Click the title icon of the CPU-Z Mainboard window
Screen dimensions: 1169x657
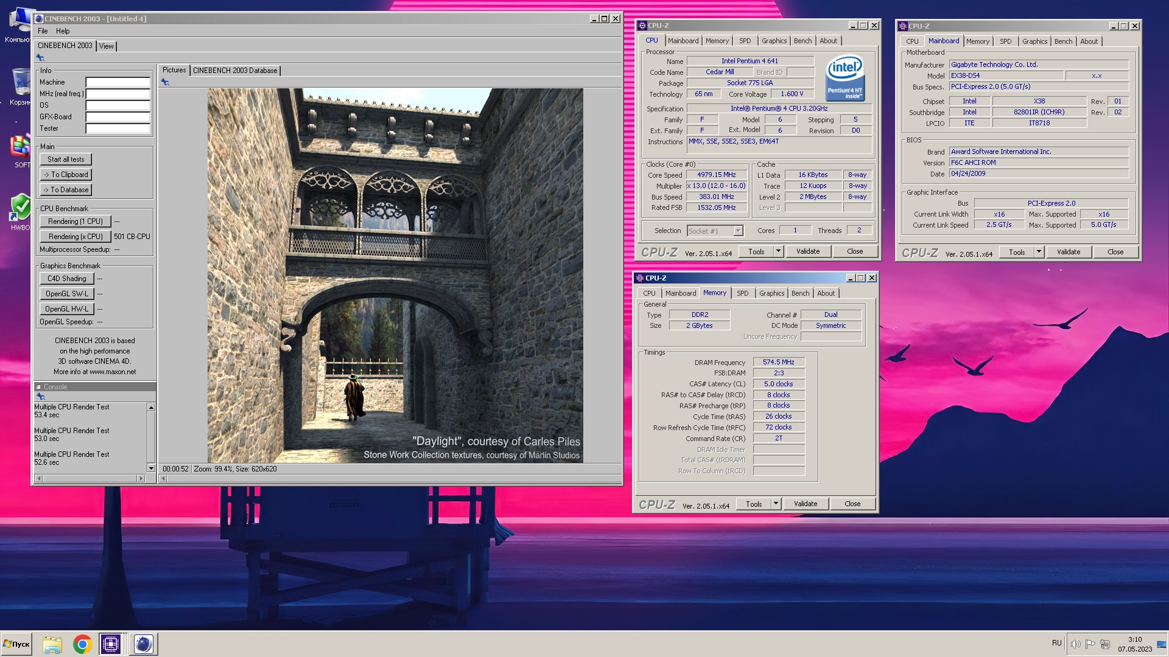coord(903,26)
